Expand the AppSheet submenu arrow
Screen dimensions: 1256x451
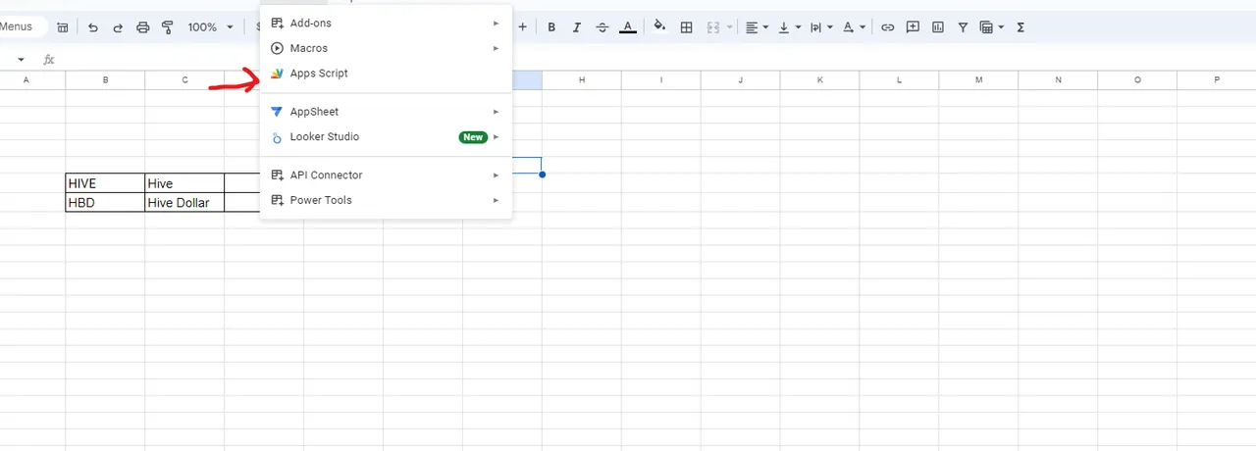(x=497, y=112)
